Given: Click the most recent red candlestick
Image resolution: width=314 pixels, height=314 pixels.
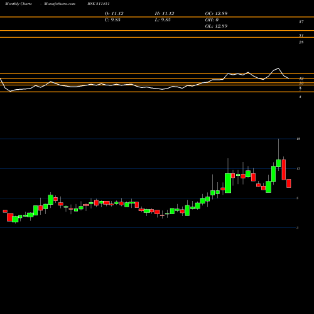Looking at the screenshot, I should (289, 183).
